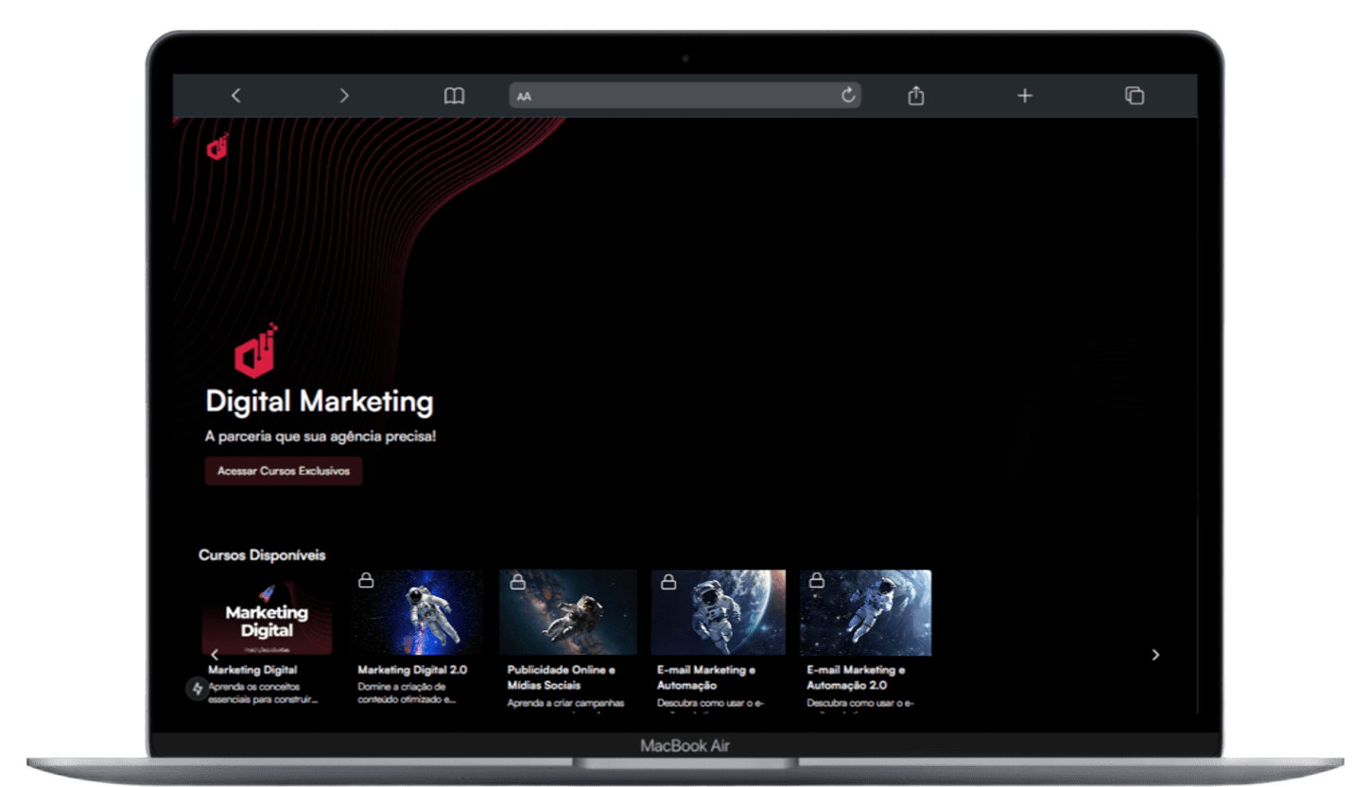The image size is (1371, 787).
Task: Open the Marketing Digital course title link
Action: click(x=252, y=670)
